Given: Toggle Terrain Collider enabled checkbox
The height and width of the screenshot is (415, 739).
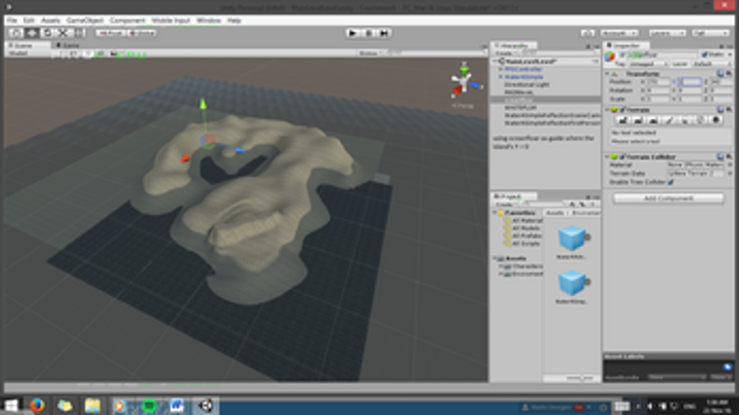Looking at the screenshot, I should coord(622,157).
